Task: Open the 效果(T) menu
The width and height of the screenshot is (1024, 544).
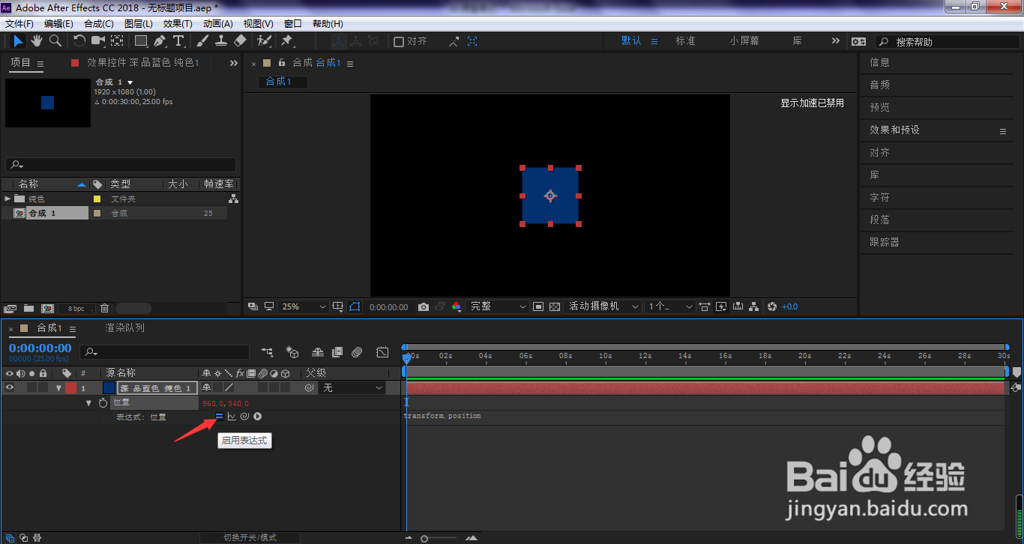Action: tap(178, 24)
